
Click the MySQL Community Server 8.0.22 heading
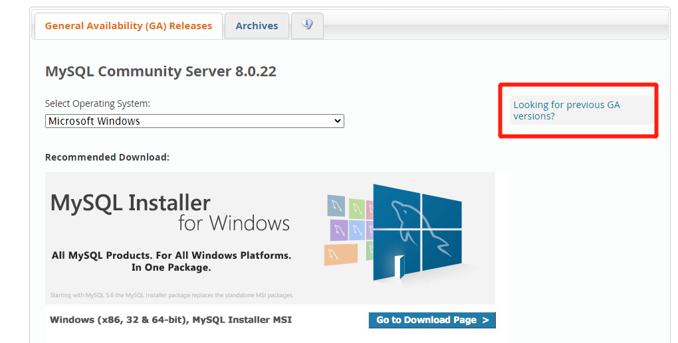coord(160,71)
